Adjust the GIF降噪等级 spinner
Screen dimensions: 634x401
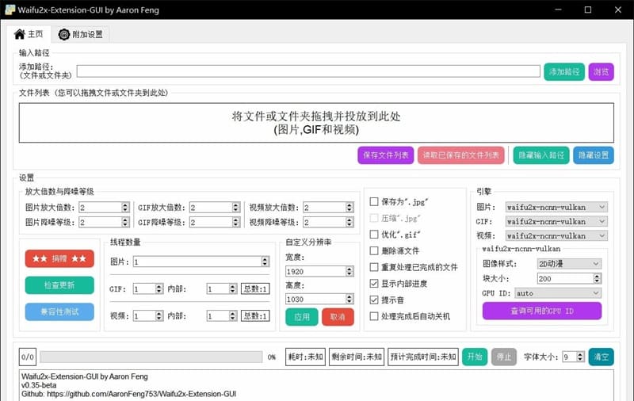(x=215, y=222)
